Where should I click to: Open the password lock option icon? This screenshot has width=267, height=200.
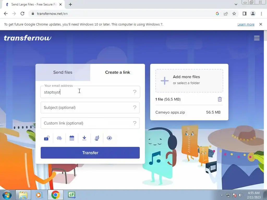(47, 138)
